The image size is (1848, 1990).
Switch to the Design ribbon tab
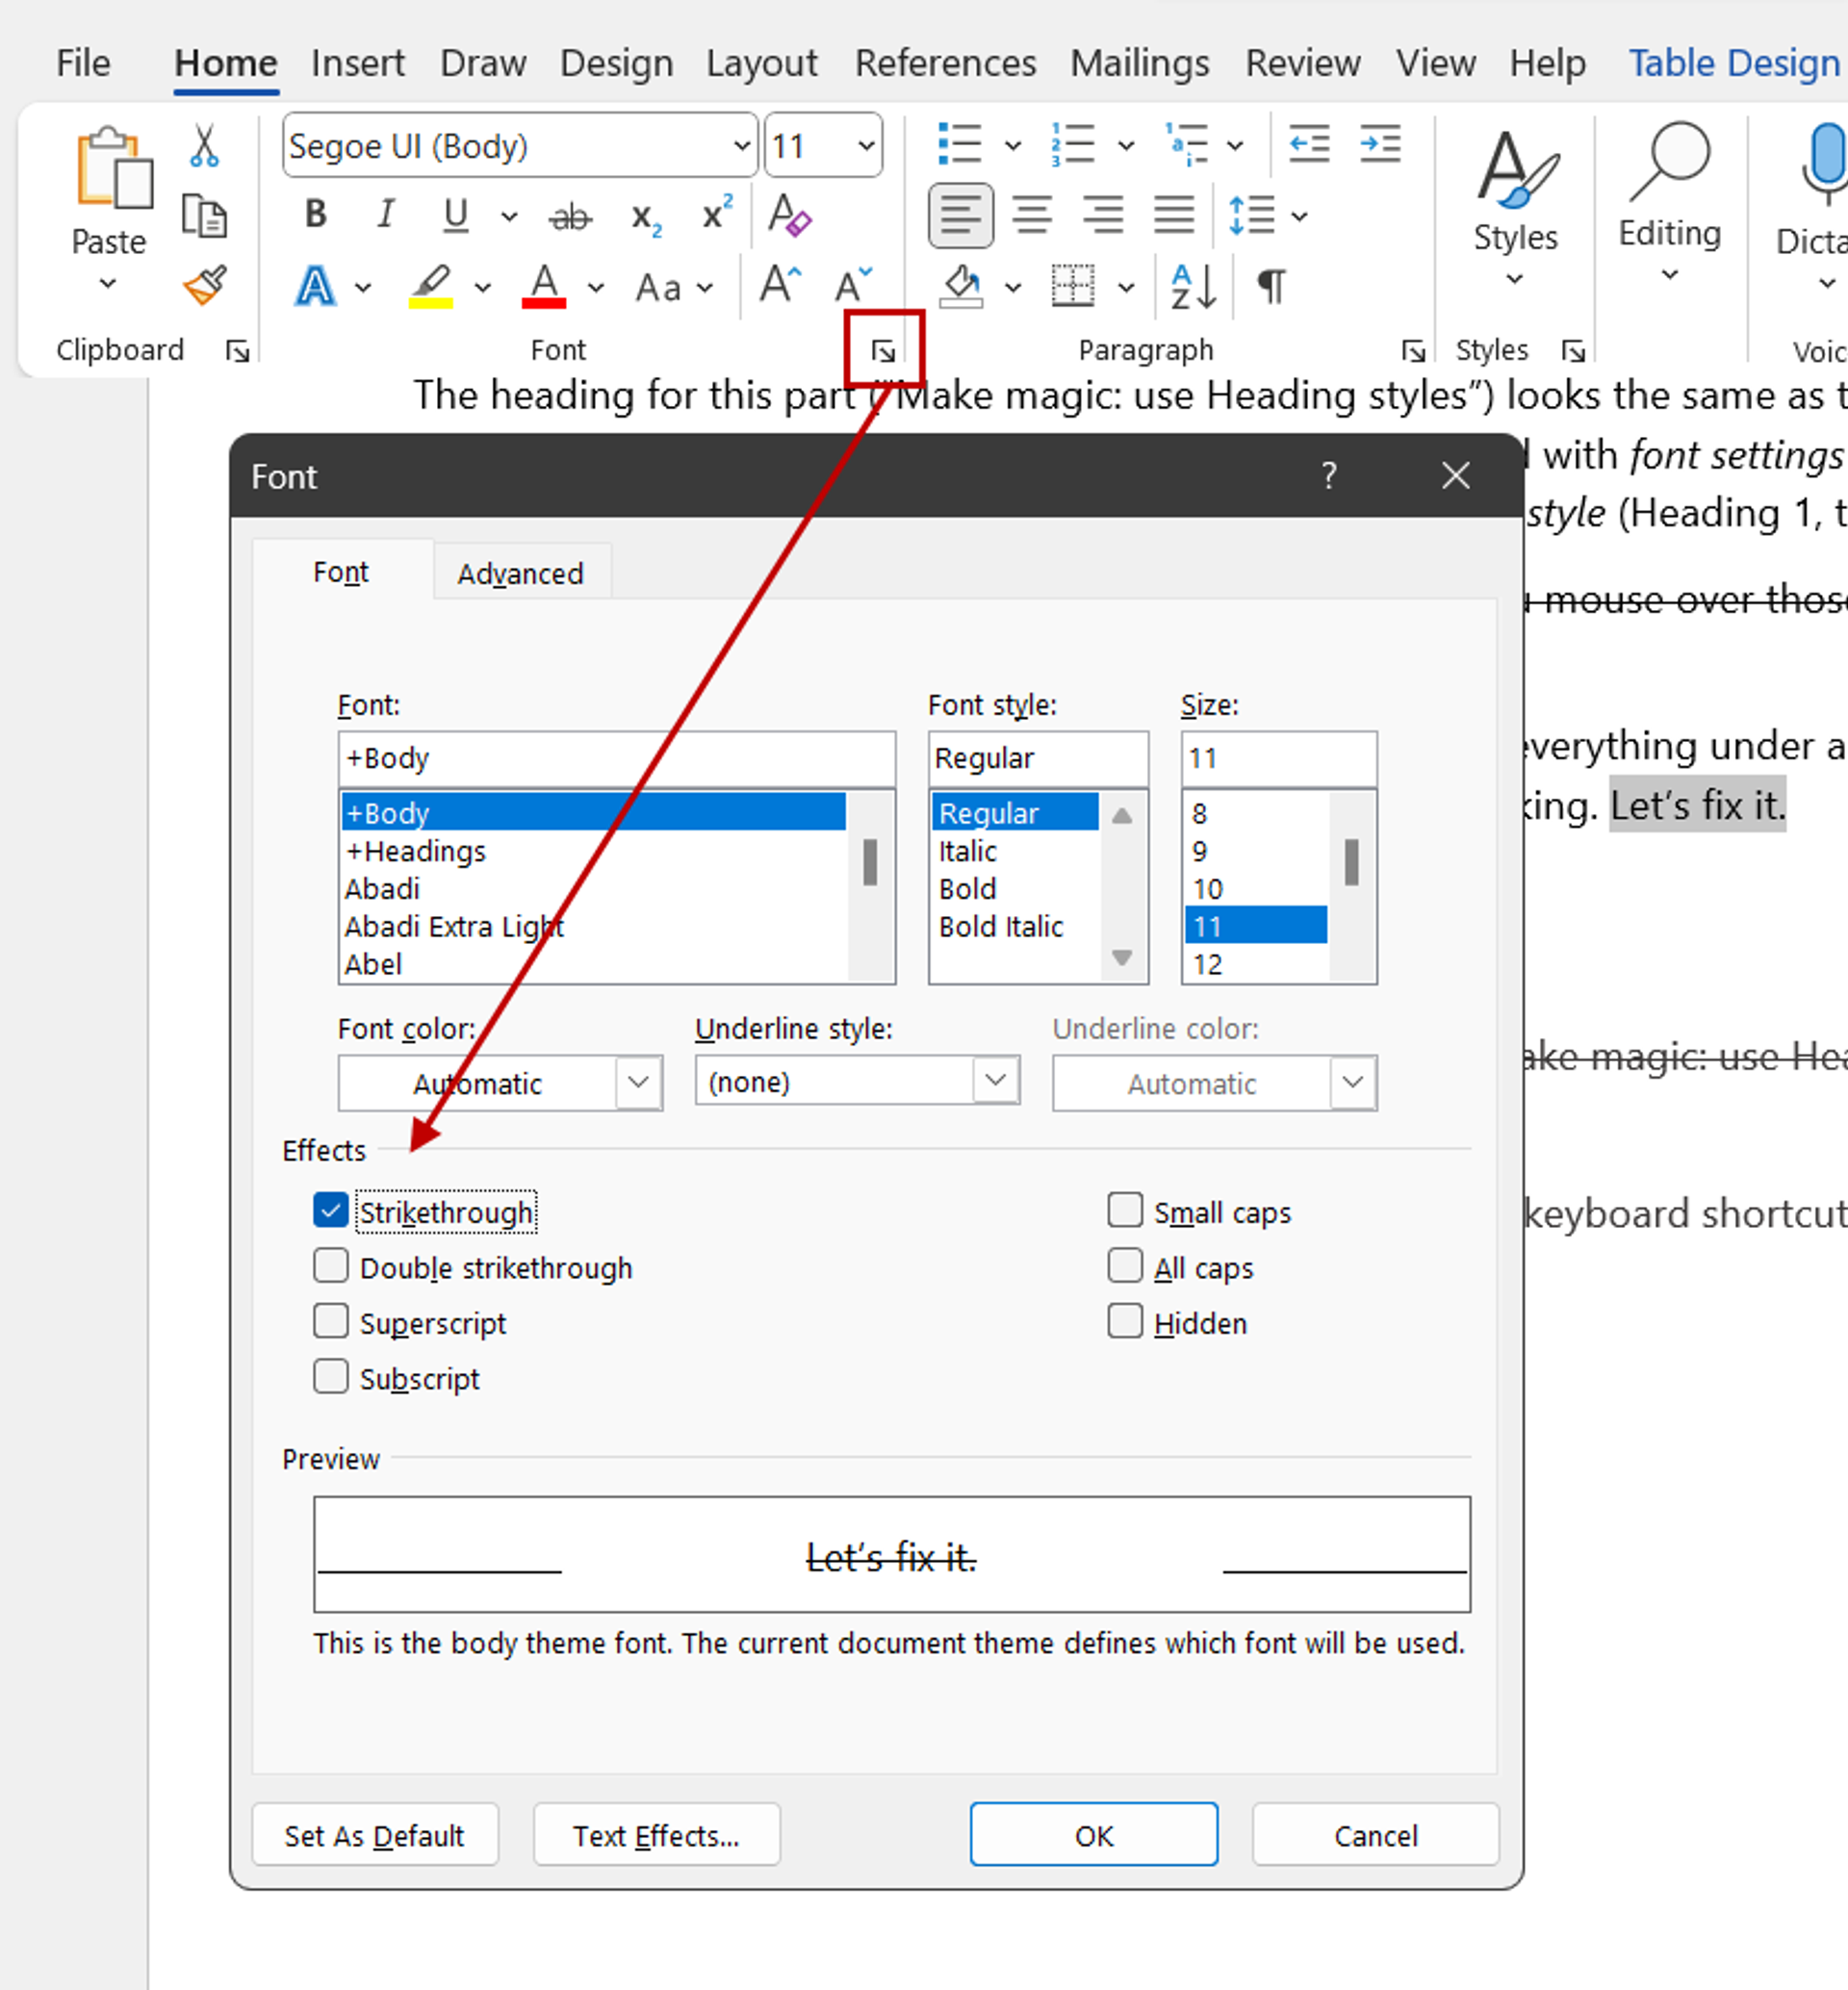coord(616,63)
